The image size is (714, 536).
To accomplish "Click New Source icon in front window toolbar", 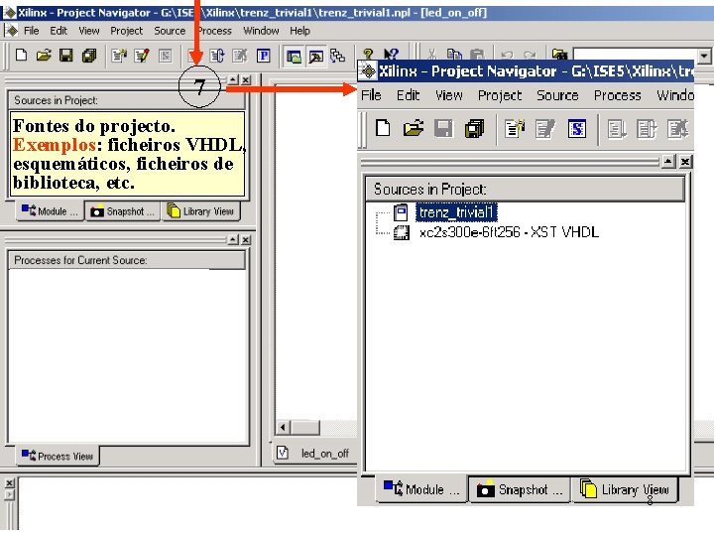I will (515, 128).
